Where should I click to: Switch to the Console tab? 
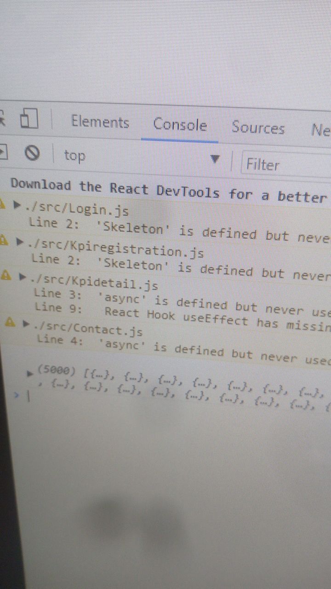pos(180,125)
